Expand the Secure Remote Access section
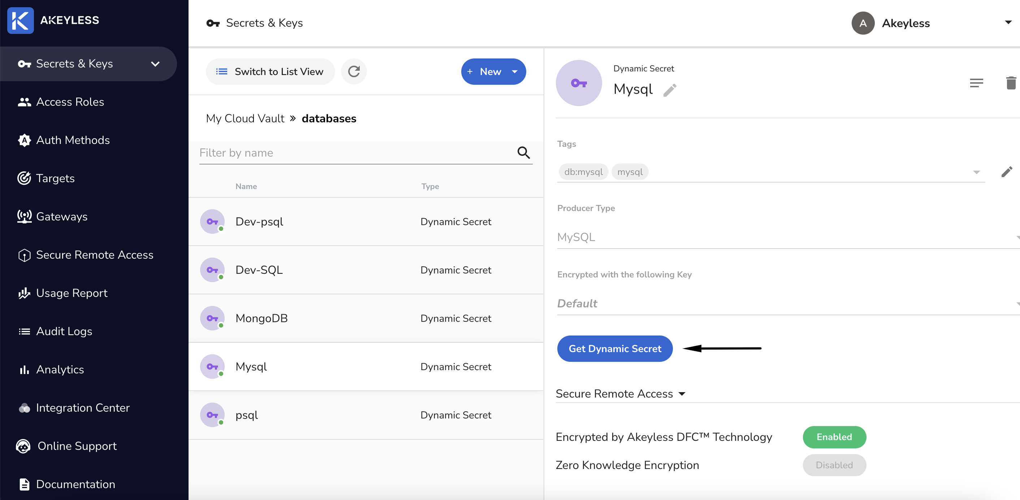The width and height of the screenshot is (1020, 500). tap(620, 394)
